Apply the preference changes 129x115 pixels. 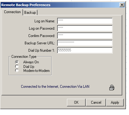point(115,102)
